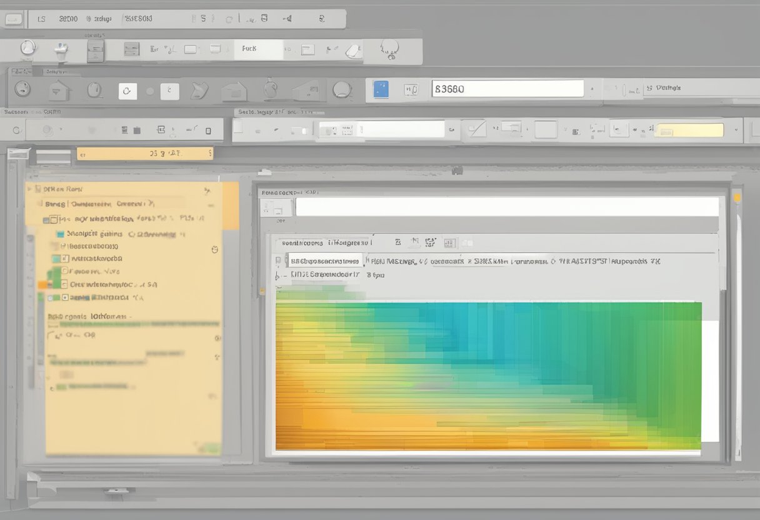Toggle the checkbox on the last checked tree row

tap(65, 297)
